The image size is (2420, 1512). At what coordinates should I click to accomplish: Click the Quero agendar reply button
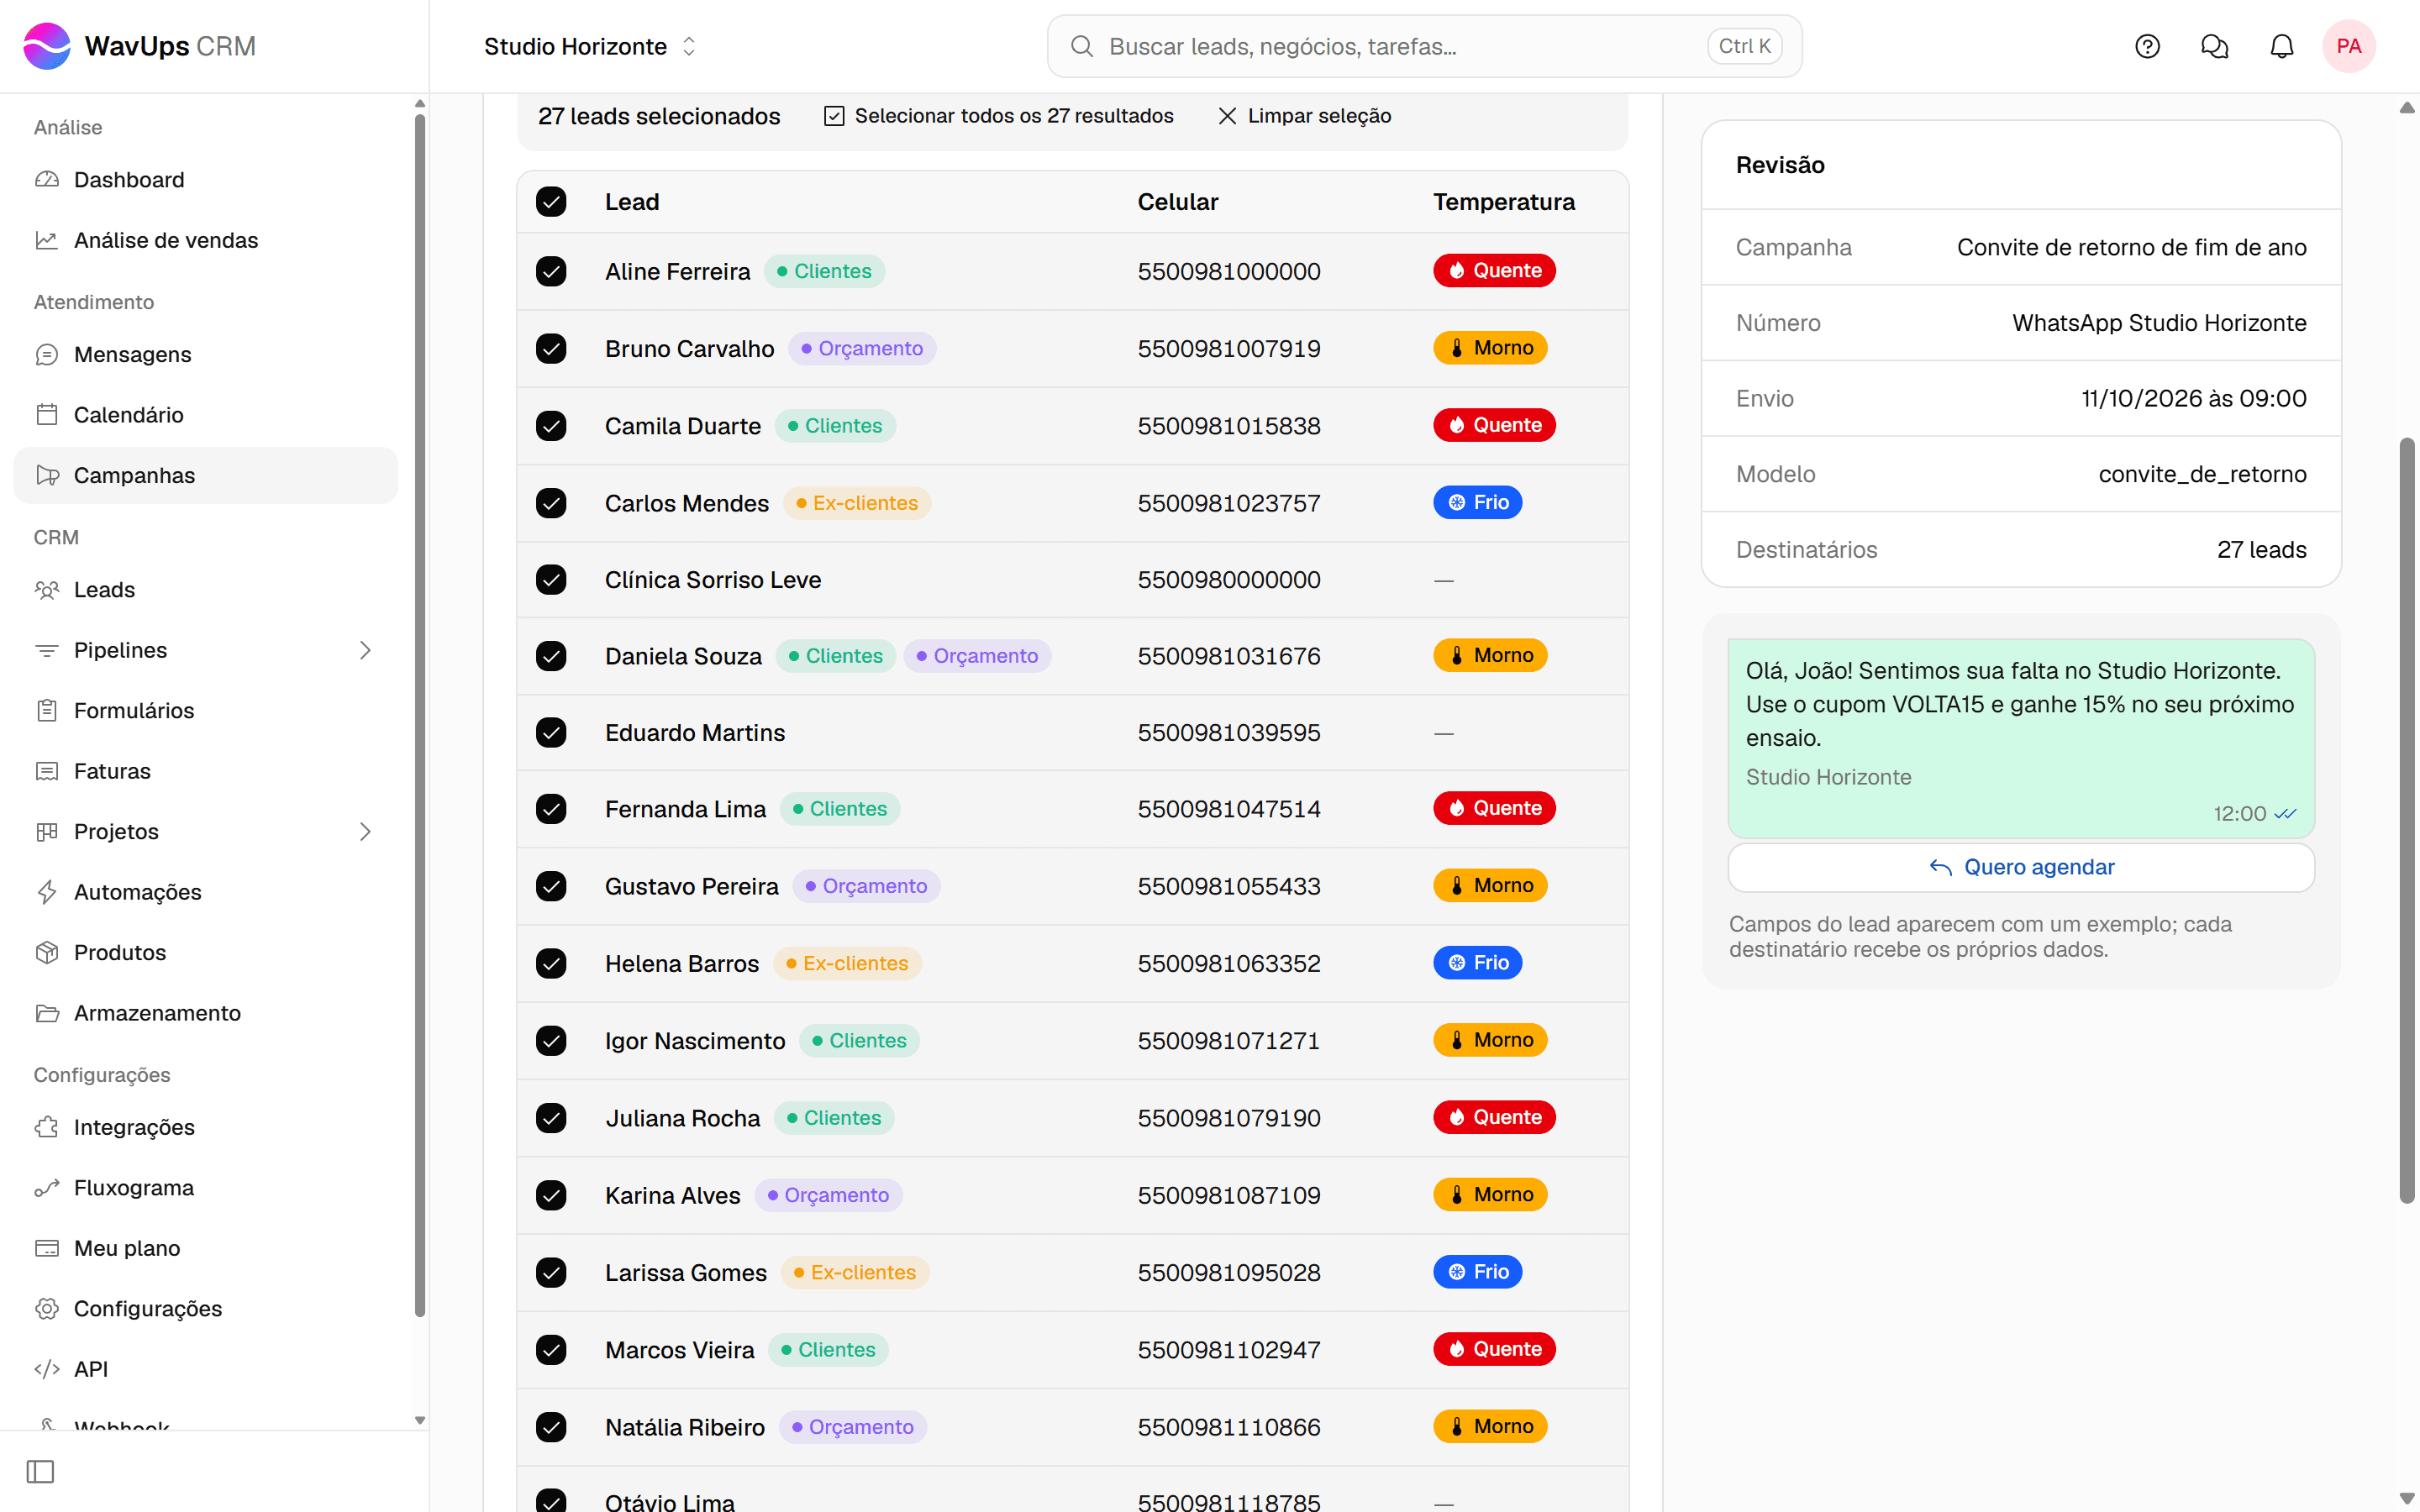[2021, 867]
